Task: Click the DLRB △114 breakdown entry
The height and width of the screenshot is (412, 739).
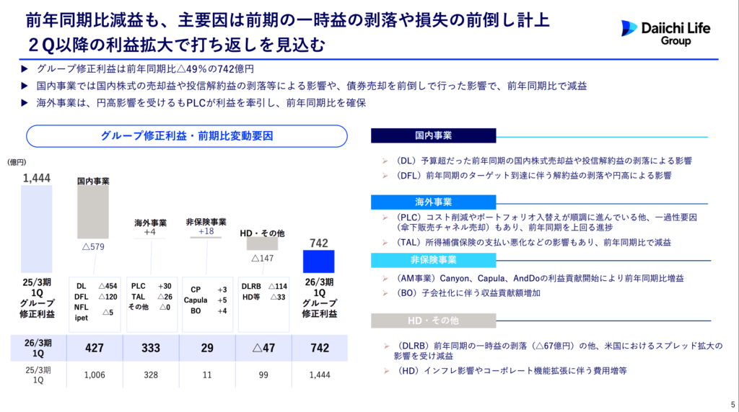Action: tap(264, 286)
